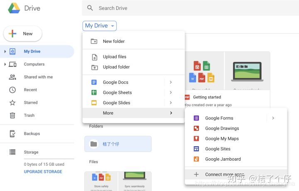Click the Google Forms purple icon
The height and width of the screenshot is (191, 299).
point(196,118)
